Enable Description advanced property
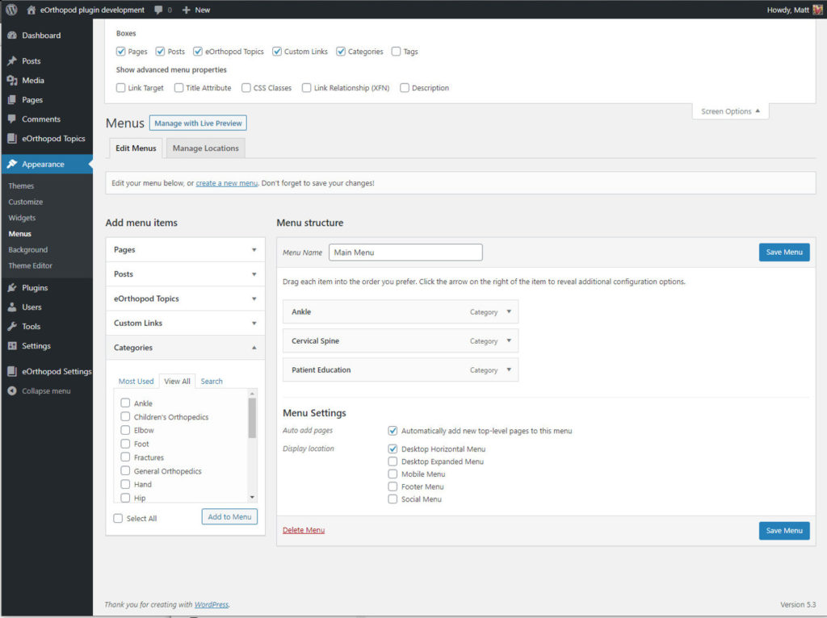The height and width of the screenshot is (618, 827). [405, 87]
